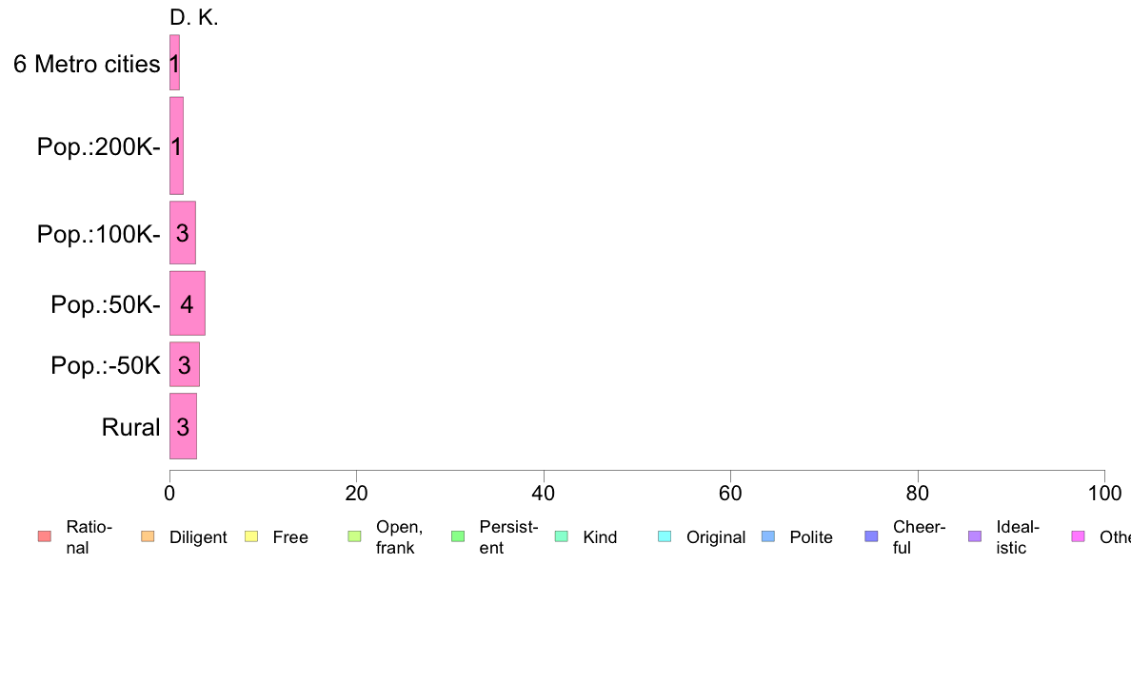Click the pink Other legend swatch
Viewport: 1131px width, 700px height.
[1079, 536]
